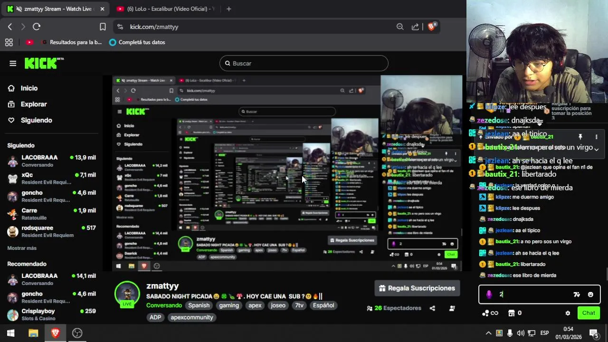This screenshot has height=342, width=608.
Task: Click the Brave browser taskbar icon
Action: click(55, 333)
